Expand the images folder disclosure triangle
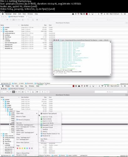Image resolution: width=128 pixels, height=157 pixels. click(3, 105)
